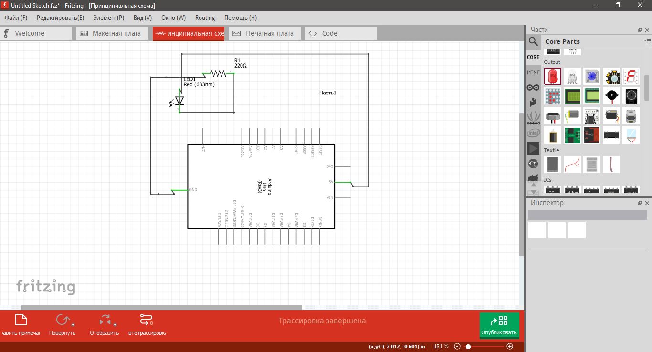This screenshot has width=652, height=352.
Task: Pick the relay part with orange coil
Action: tap(553, 135)
